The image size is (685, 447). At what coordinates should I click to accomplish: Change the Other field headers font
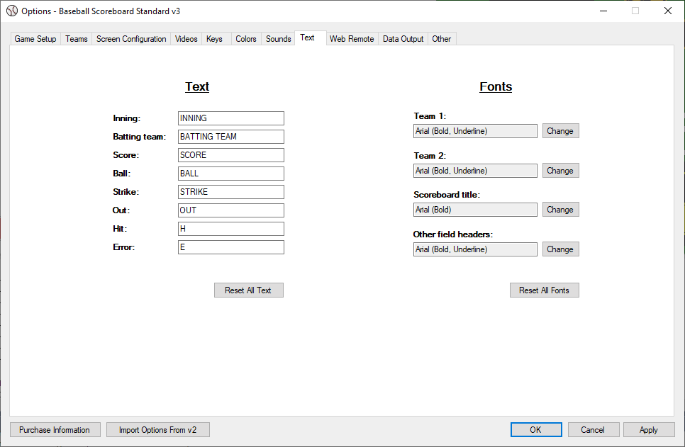coord(560,249)
